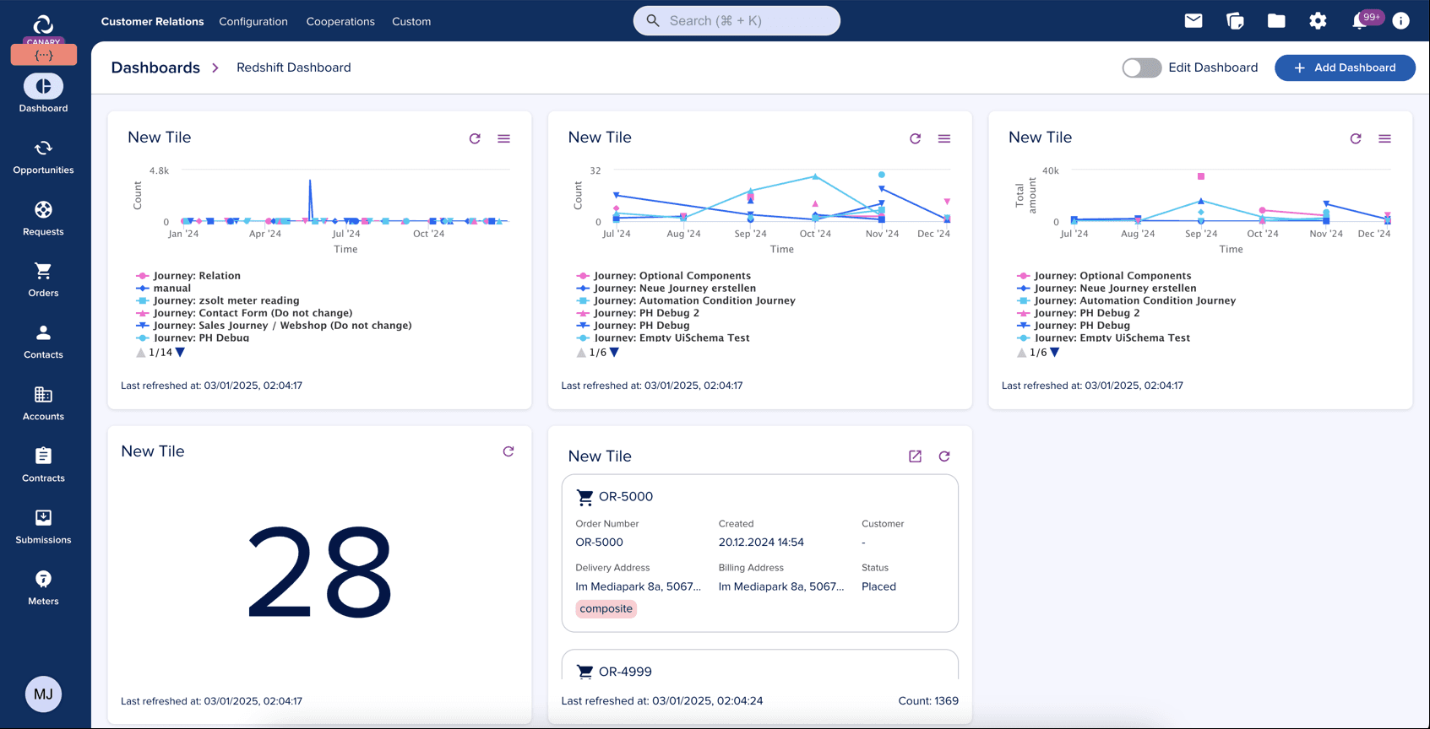The image size is (1430, 729).
Task: Open Contacts in the sidebar
Action: (43, 342)
